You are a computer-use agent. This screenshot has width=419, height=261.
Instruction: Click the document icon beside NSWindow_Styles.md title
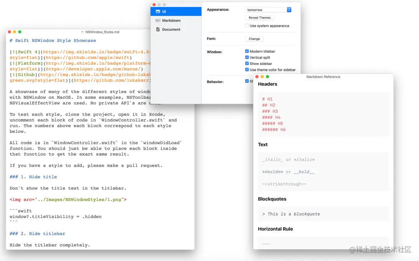[82, 32]
